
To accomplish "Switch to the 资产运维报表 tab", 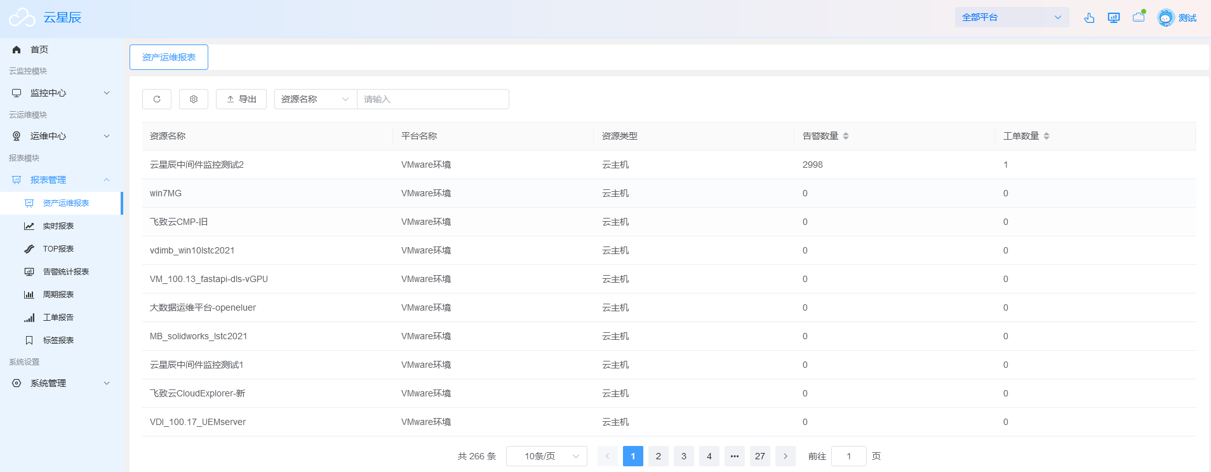I will tap(169, 57).
